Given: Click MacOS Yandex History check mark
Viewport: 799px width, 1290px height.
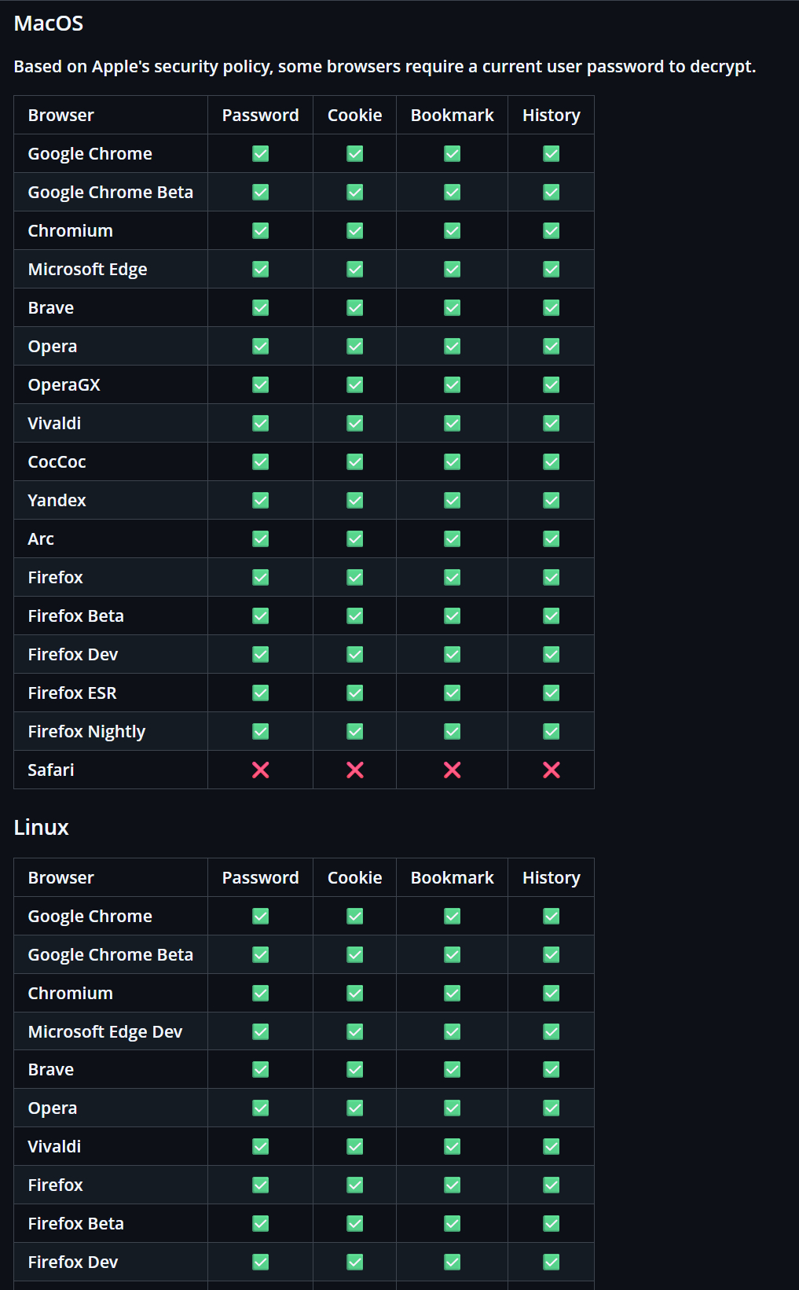Looking at the screenshot, I should (552, 501).
